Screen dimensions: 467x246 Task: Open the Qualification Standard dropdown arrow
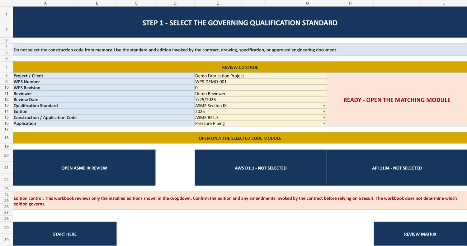point(324,106)
